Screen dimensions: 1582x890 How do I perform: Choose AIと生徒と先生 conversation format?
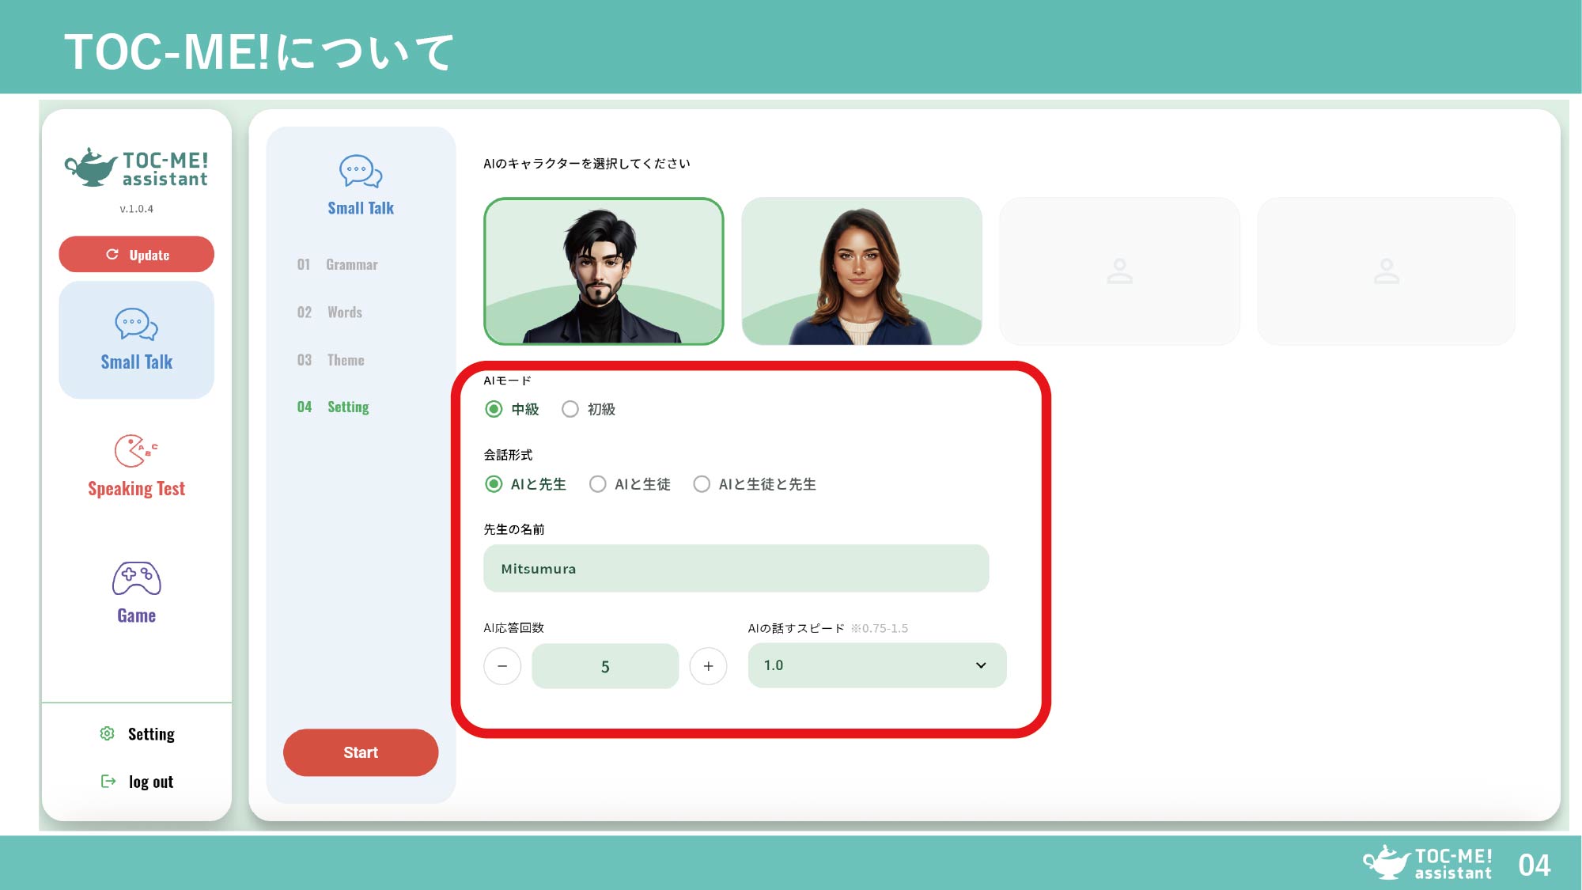[x=702, y=484]
